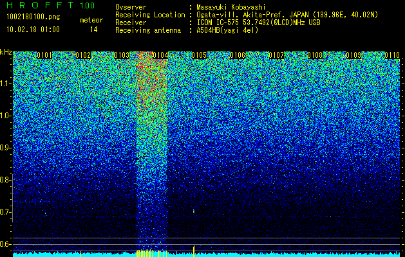405x257 pixels.
Task: Click the 0.9 frequency axis label
Action: click(5, 148)
